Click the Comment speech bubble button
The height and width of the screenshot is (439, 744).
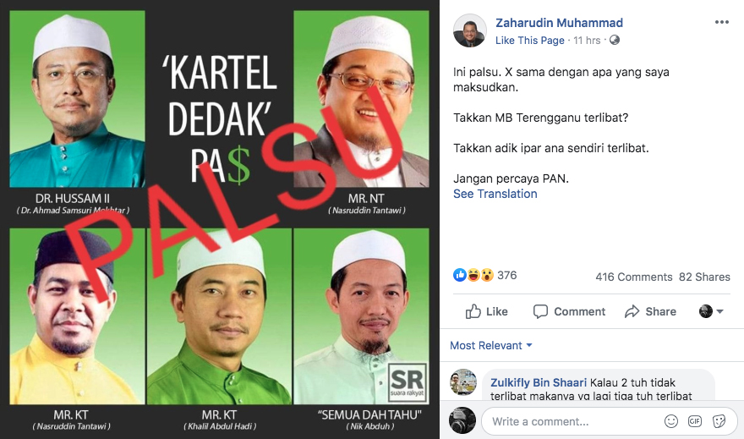pos(569,311)
